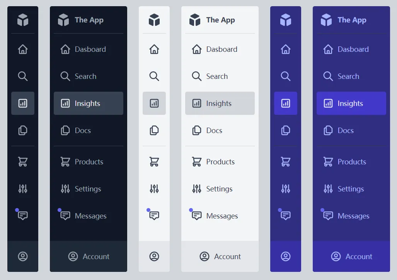Select search magnifier in light collapsed sidebar
Viewport: 397px width, 280px height.
click(x=154, y=76)
